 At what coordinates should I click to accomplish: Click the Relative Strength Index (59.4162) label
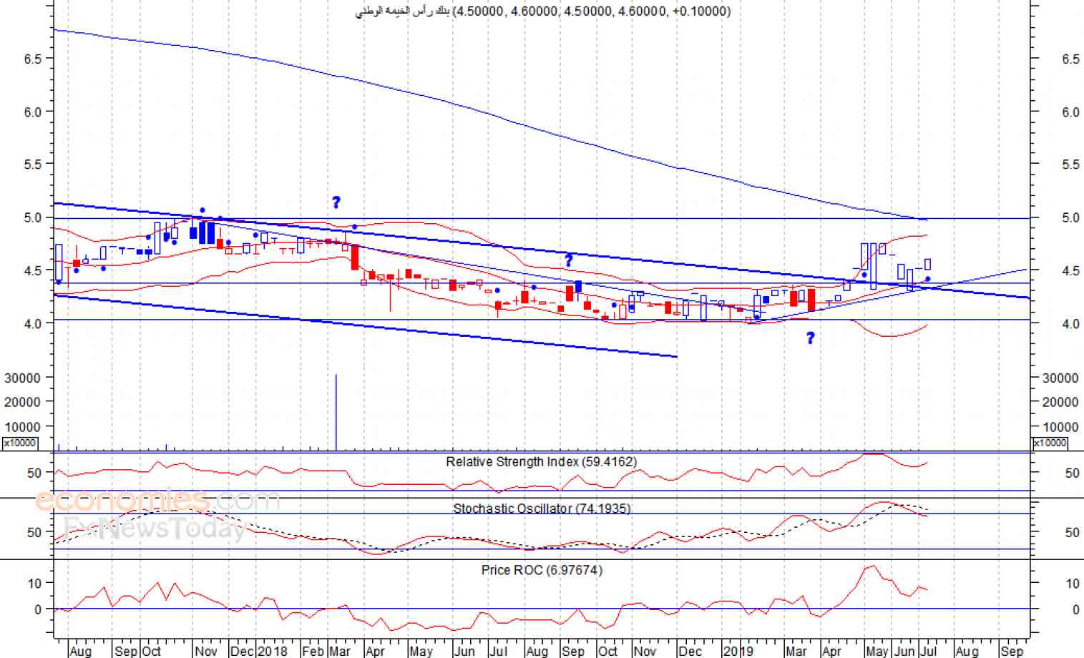pos(541,462)
